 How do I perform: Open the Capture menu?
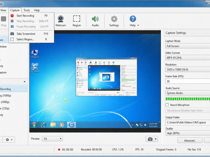[15, 10]
